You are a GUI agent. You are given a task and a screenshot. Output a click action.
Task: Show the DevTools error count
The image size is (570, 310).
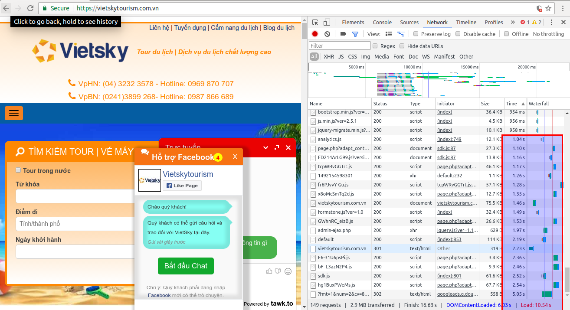point(524,22)
